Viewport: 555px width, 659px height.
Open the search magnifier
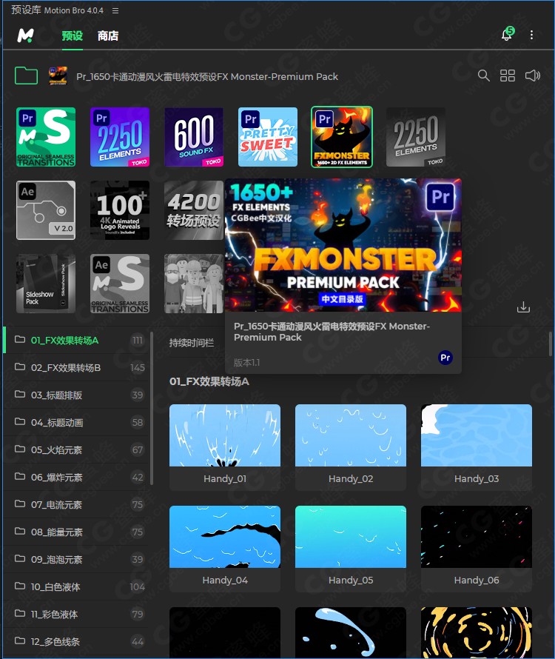pos(483,76)
